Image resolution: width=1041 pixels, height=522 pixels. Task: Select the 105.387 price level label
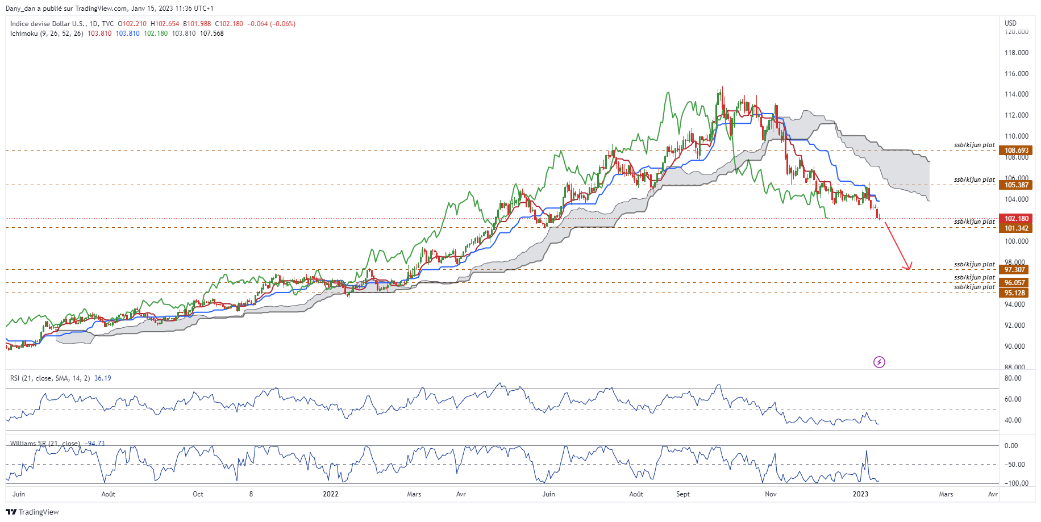tap(1015, 185)
